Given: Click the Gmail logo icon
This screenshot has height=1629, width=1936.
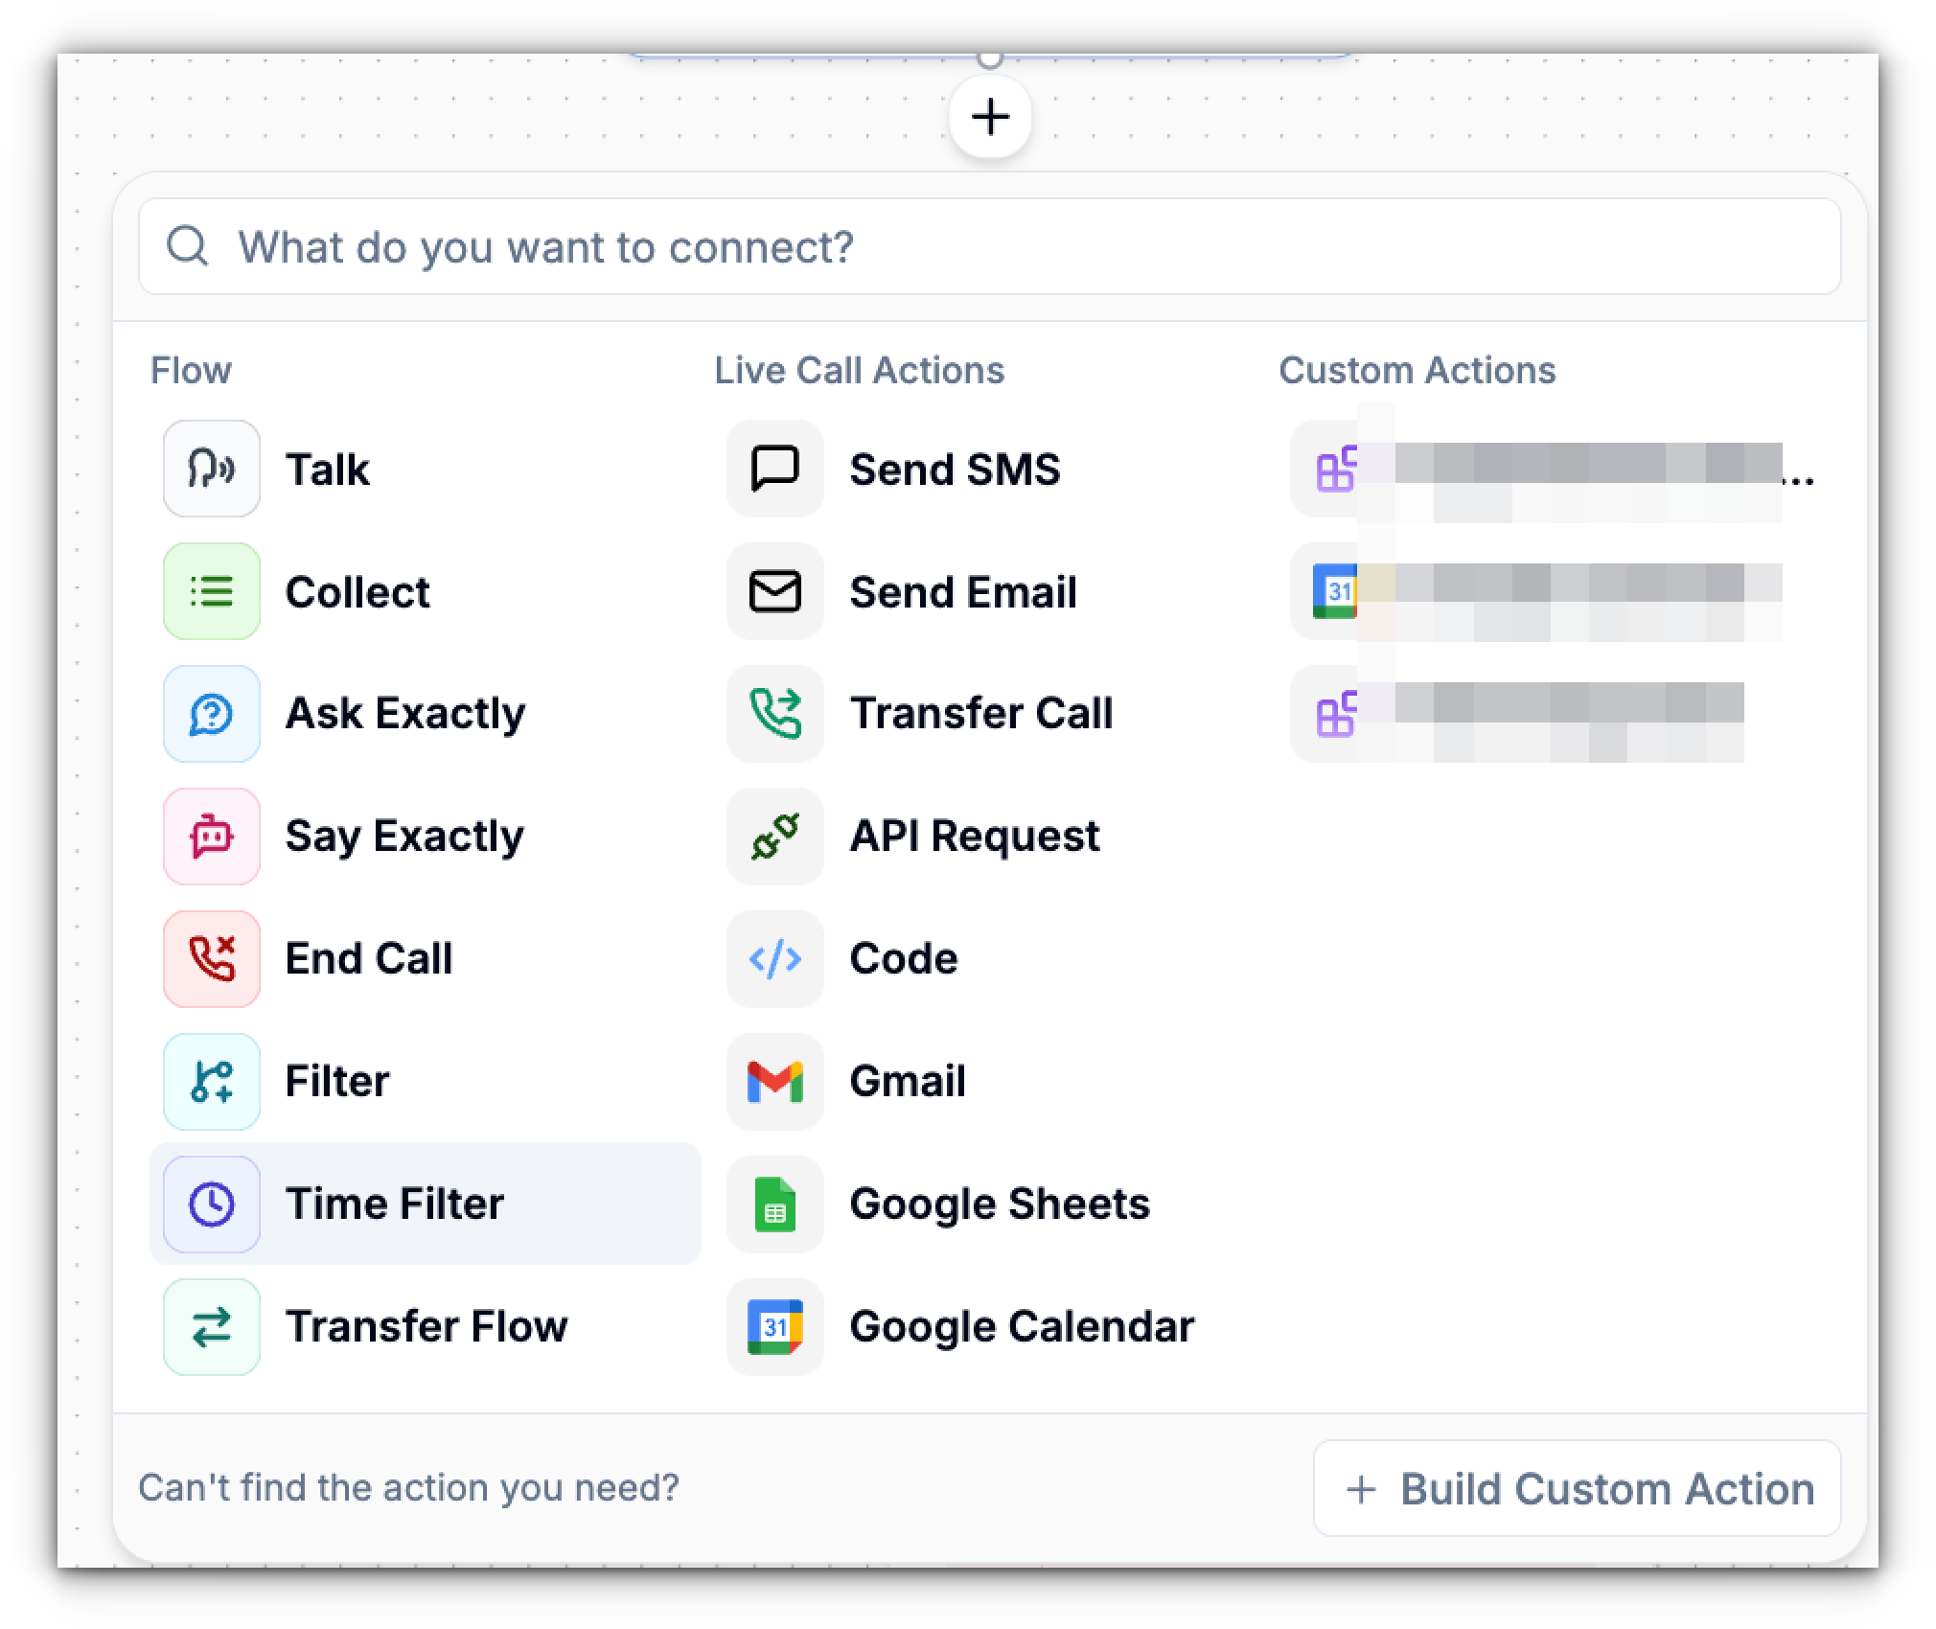Looking at the screenshot, I should 774,1081.
